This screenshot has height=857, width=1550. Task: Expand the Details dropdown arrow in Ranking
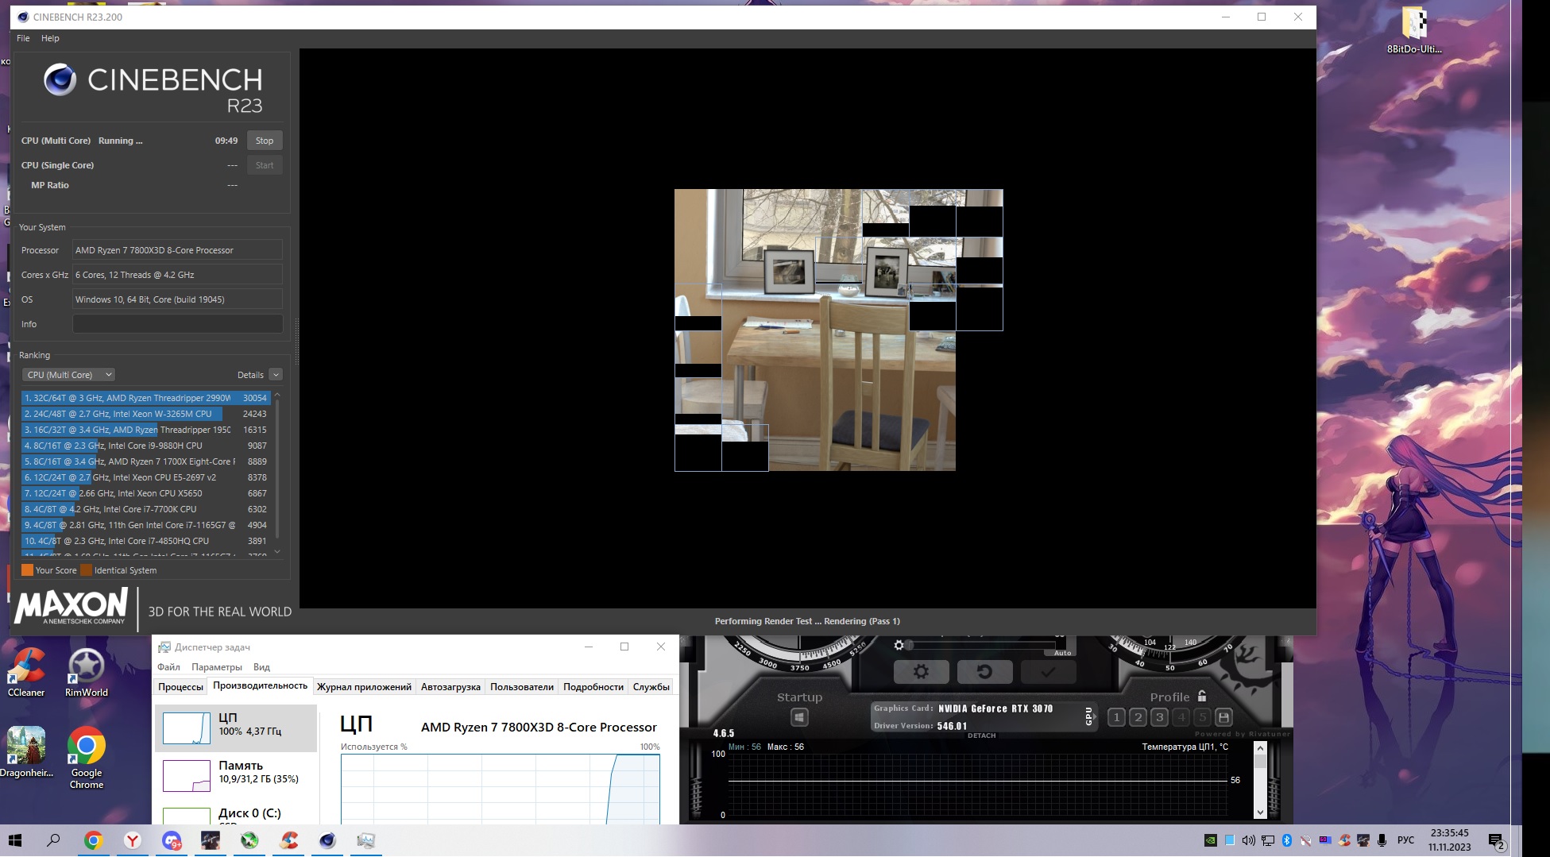276,375
